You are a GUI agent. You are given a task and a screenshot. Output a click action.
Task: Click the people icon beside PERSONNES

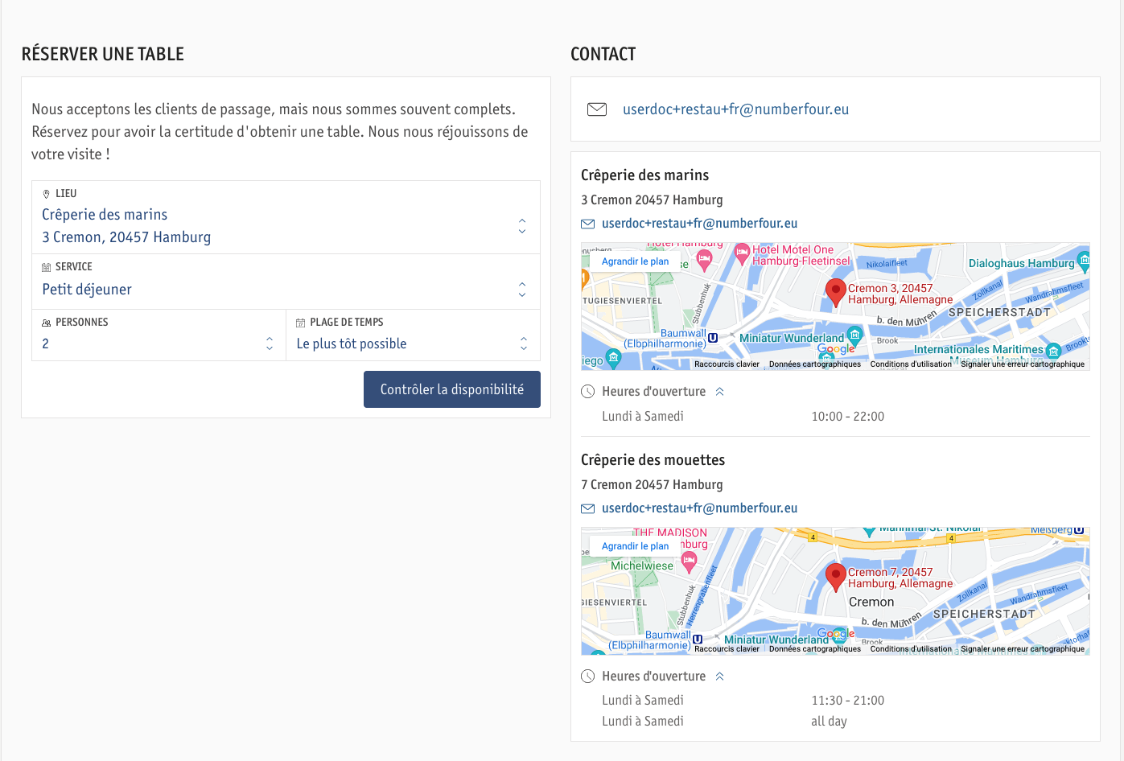pos(46,323)
